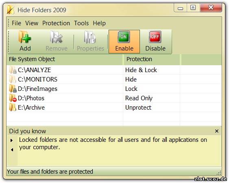Turn protection off with the Disable button
The width and height of the screenshot is (229, 183).
pyautogui.click(x=155, y=42)
